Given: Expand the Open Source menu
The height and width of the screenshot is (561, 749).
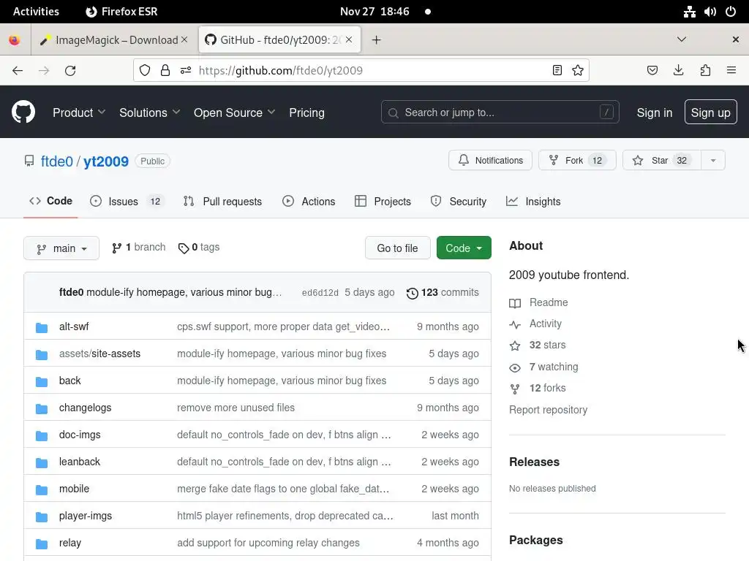Looking at the screenshot, I should click(234, 112).
